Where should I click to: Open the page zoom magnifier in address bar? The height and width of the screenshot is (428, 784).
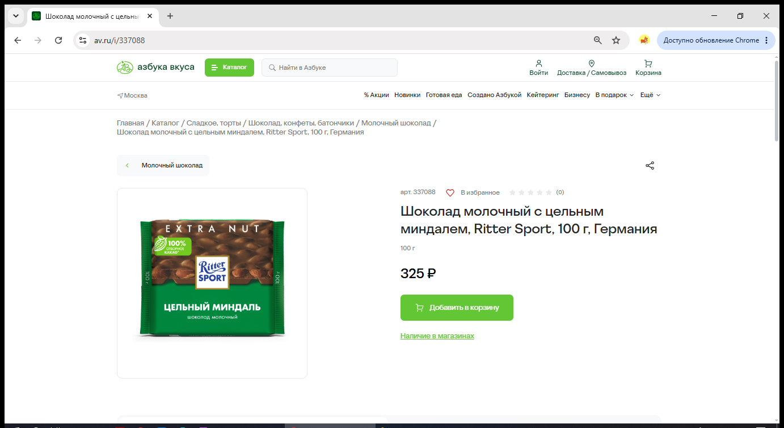tap(598, 40)
